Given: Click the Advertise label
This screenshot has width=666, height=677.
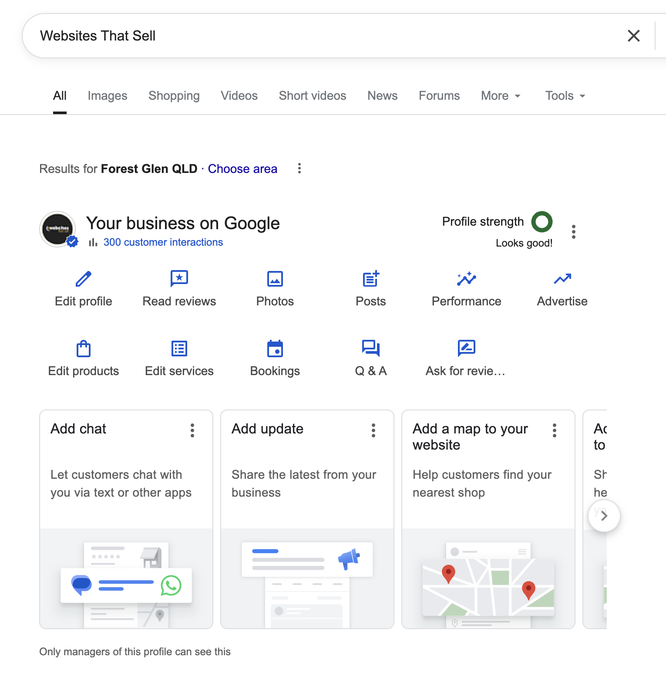Looking at the screenshot, I should pos(562,301).
